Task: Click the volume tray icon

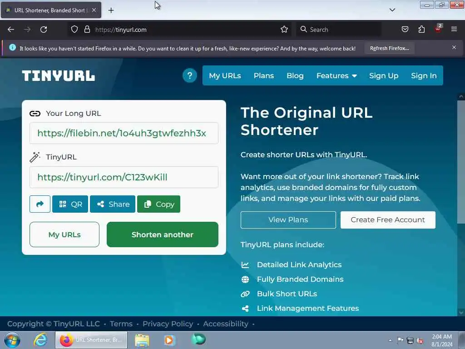Action: point(420,340)
